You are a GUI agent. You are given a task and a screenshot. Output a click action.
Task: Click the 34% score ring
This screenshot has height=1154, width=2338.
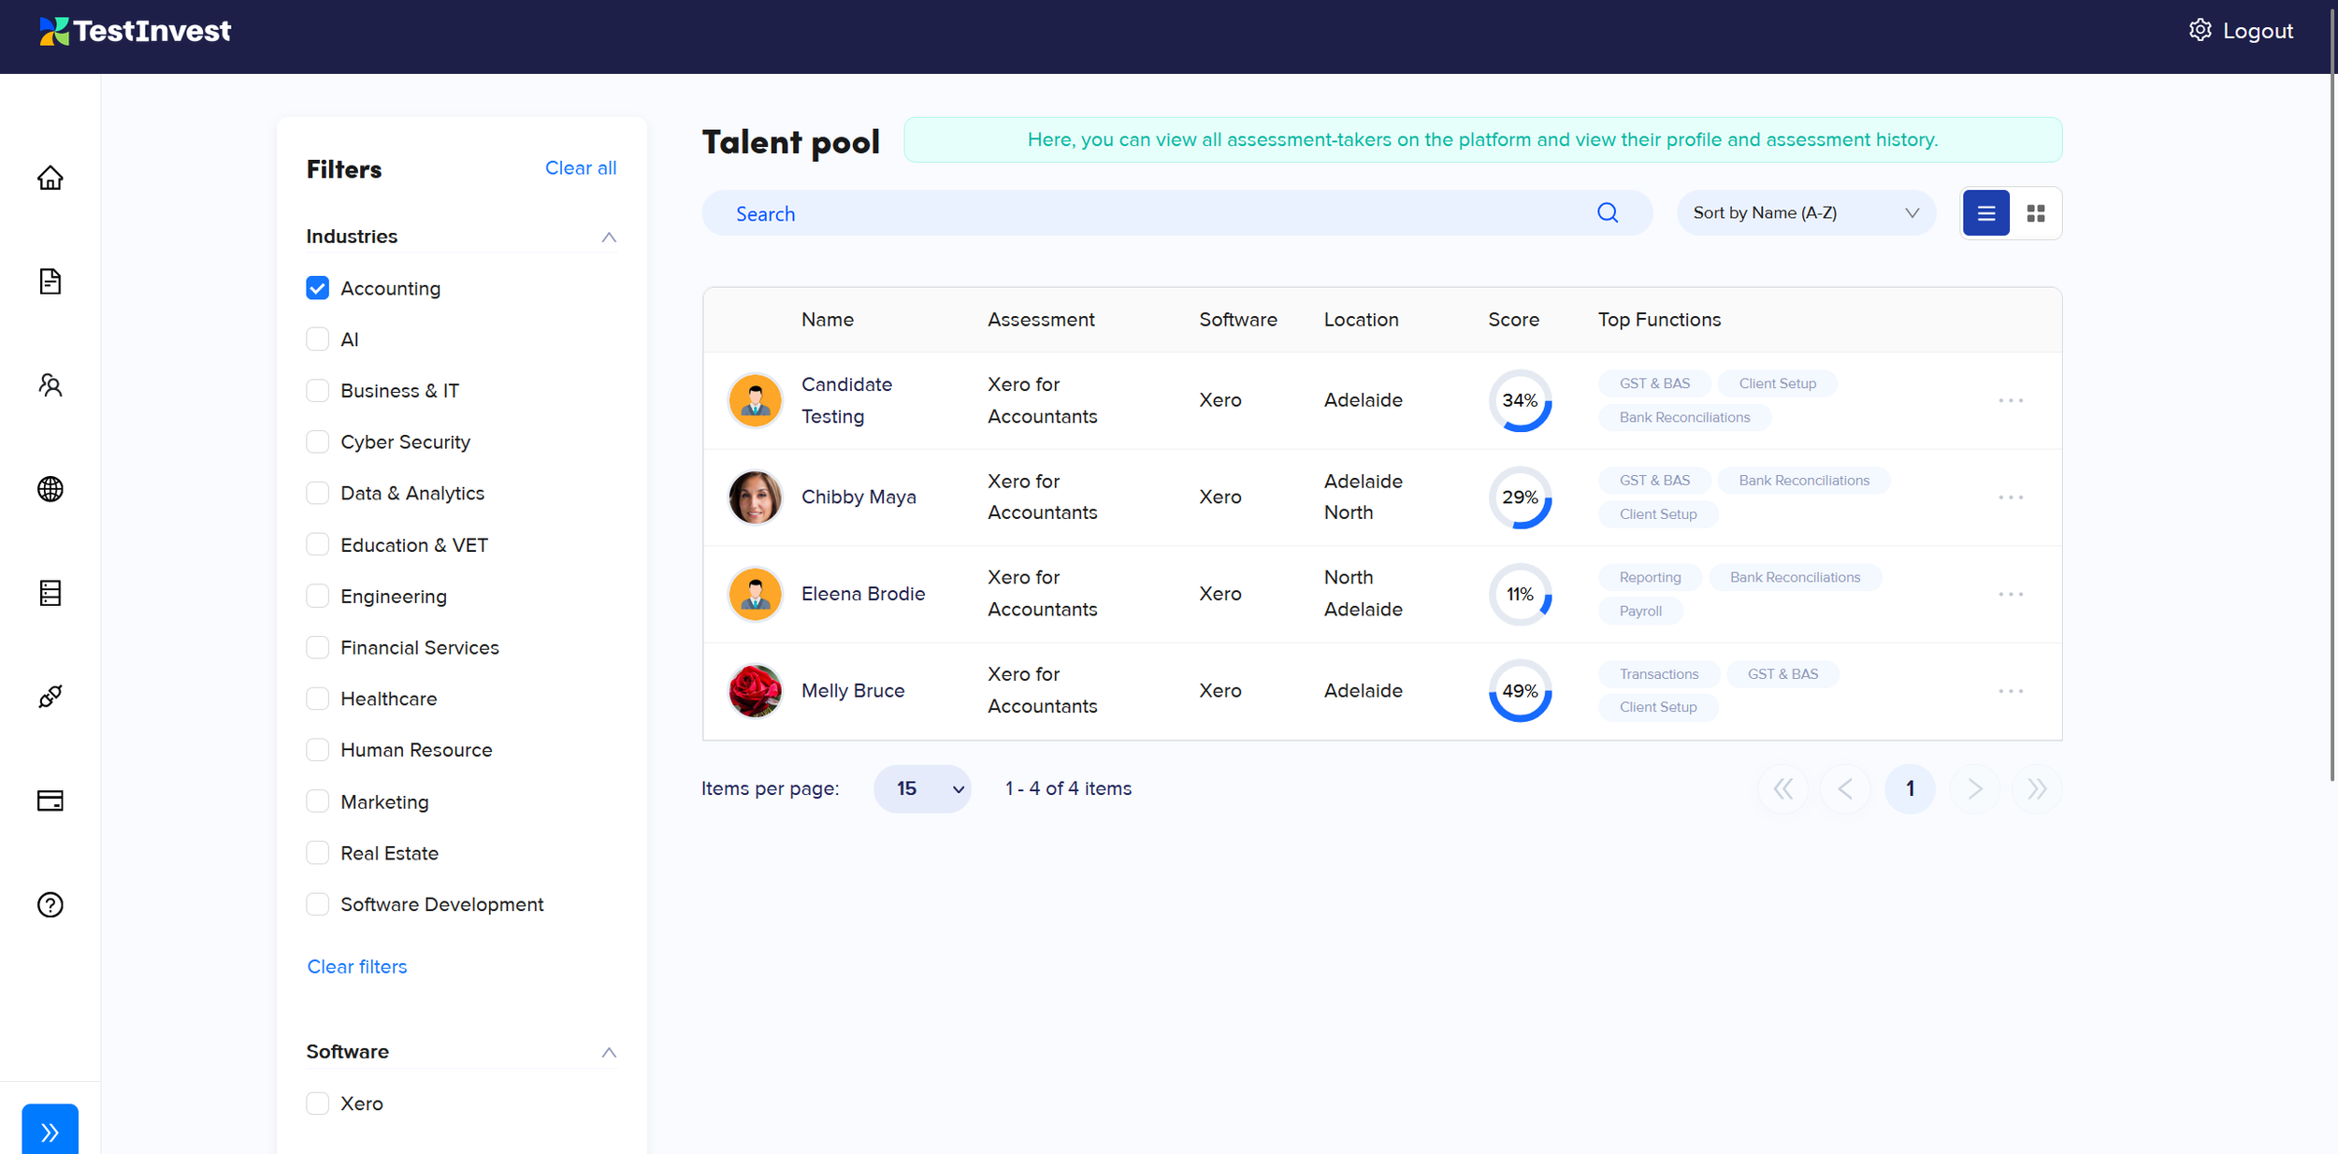tap(1520, 400)
